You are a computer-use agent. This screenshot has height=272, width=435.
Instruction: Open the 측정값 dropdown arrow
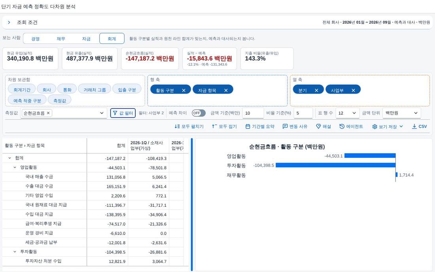[102, 113]
